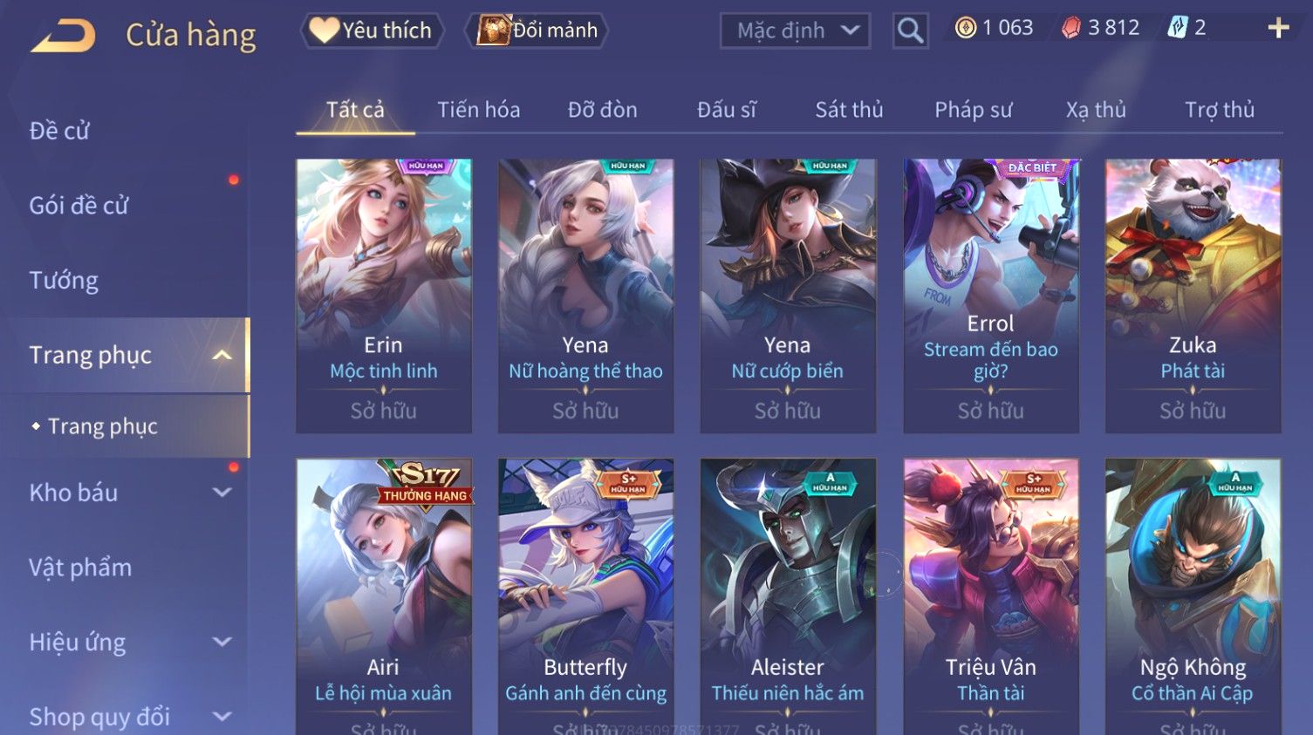Screen dimensions: 1313x735
Task: Click the Đổi mảnh fragment icon
Action: (x=493, y=31)
